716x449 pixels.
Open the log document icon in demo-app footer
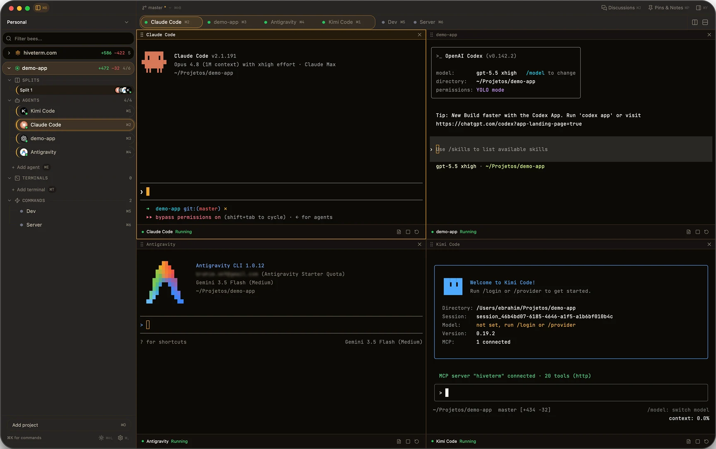tap(689, 232)
